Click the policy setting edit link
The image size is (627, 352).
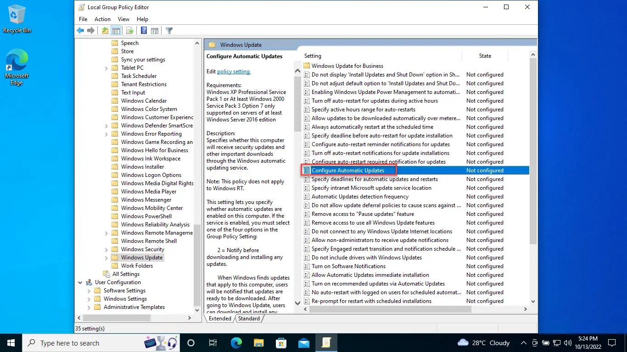[x=234, y=71]
